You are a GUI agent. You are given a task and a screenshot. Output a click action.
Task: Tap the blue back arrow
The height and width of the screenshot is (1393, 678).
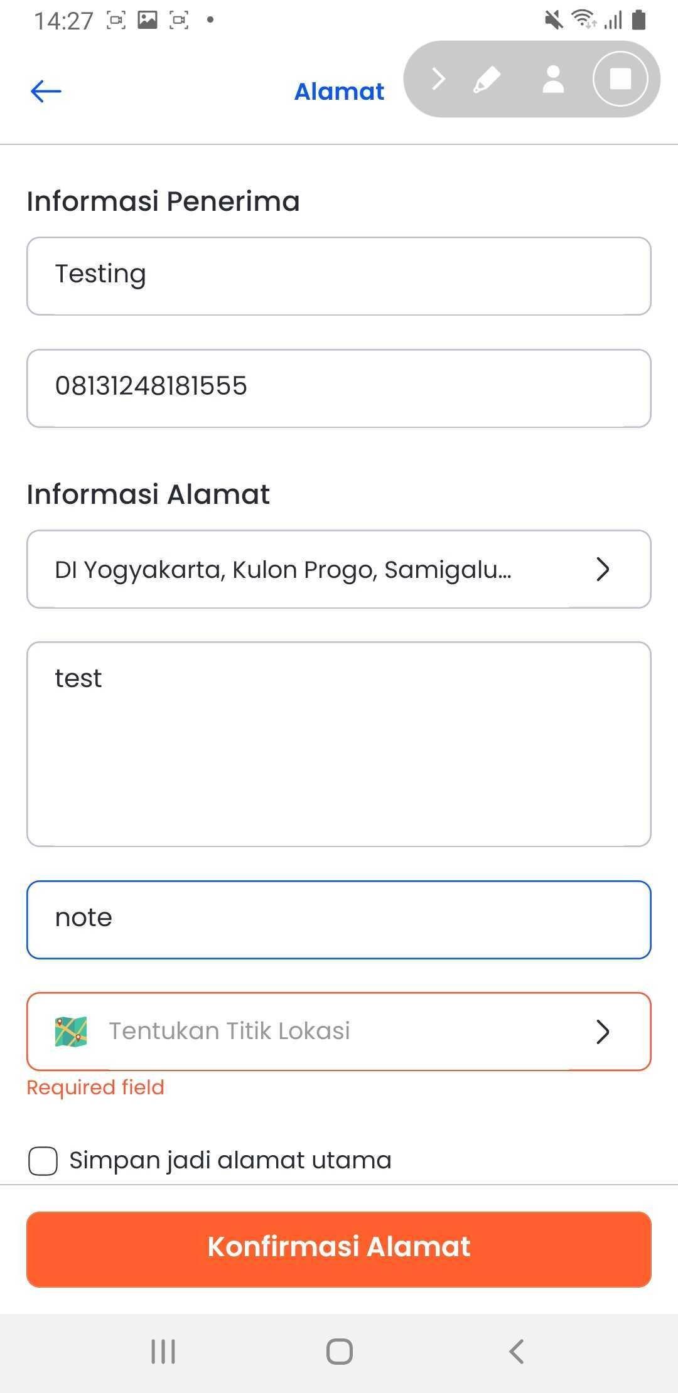click(46, 92)
